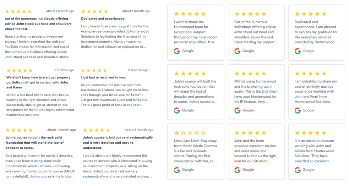Click Google icon on 'absolute pleasure' review card

[298, 170]
